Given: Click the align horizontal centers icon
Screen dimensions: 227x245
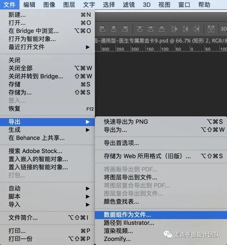Looking at the screenshot, I should [x=113, y=29].
